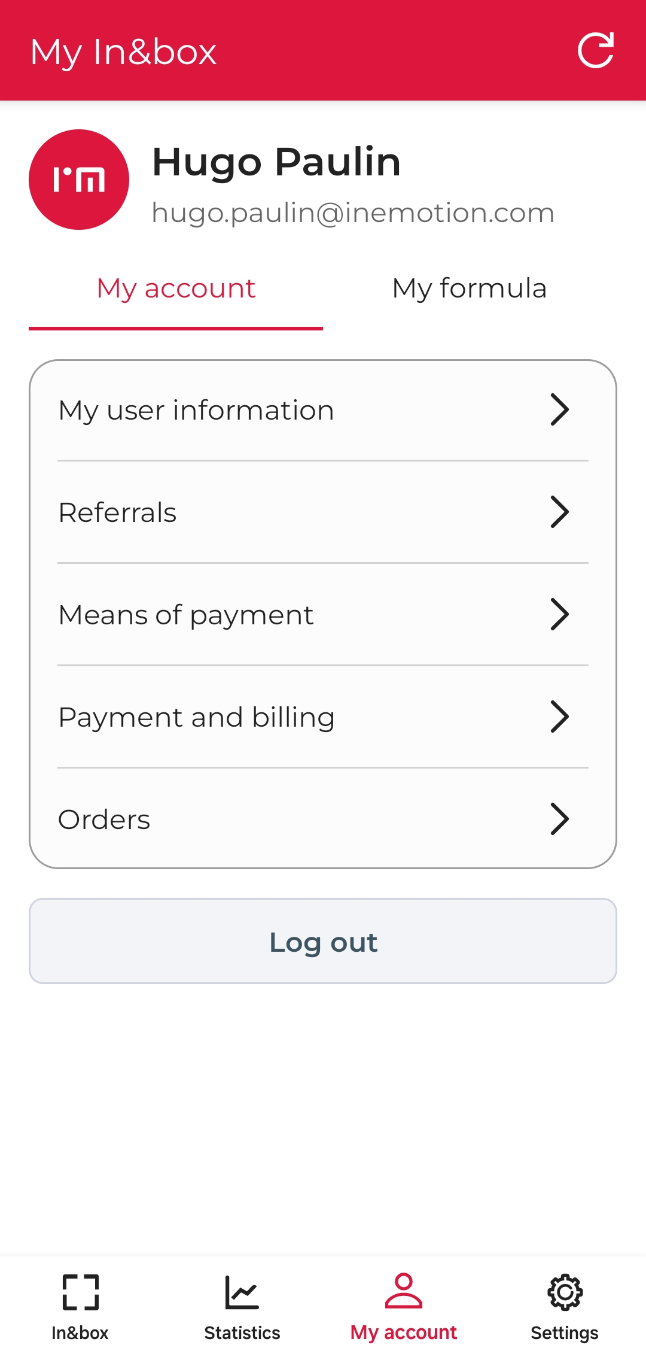The width and height of the screenshot is (646, 1357).
Task: Tap the red In&motion profile avatar
Action: point(79,180)
